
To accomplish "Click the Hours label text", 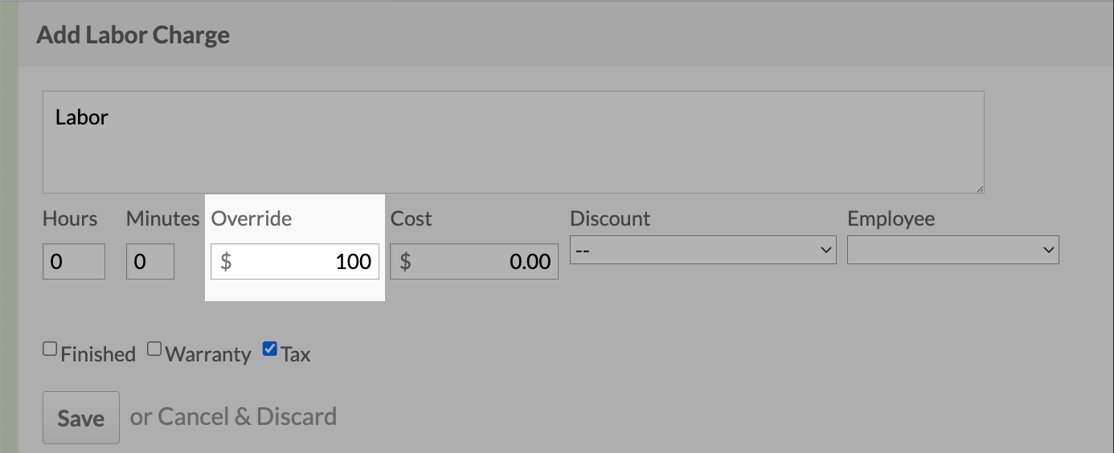I will [70, 219].
